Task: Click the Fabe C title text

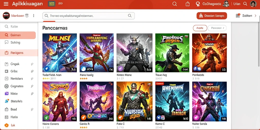Action: coord(121,124)
